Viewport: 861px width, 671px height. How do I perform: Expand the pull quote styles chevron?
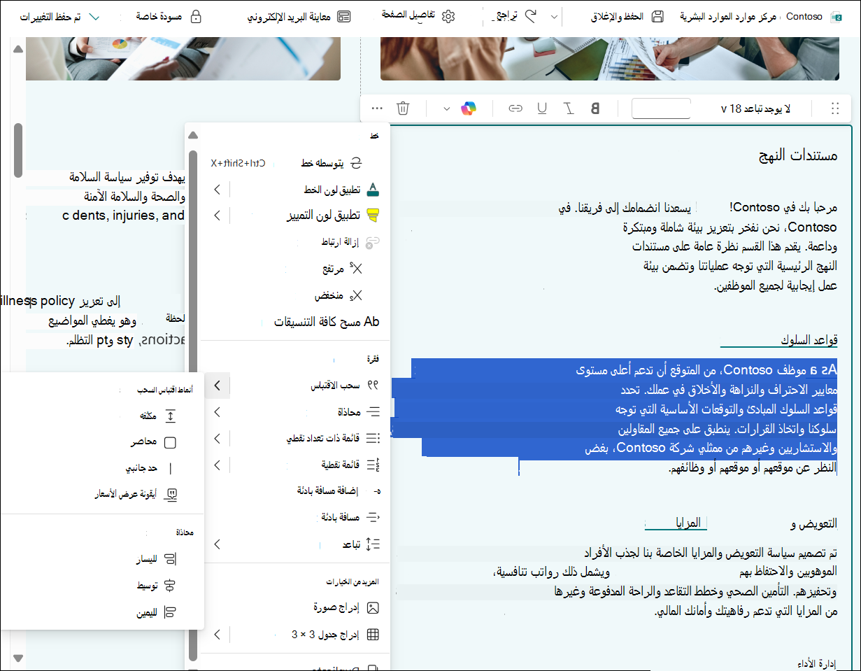pos(217,386)
